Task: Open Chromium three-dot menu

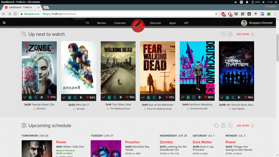Action: 275,14
